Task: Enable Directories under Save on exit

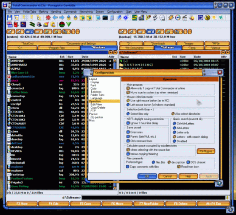Action: (128, 132)
